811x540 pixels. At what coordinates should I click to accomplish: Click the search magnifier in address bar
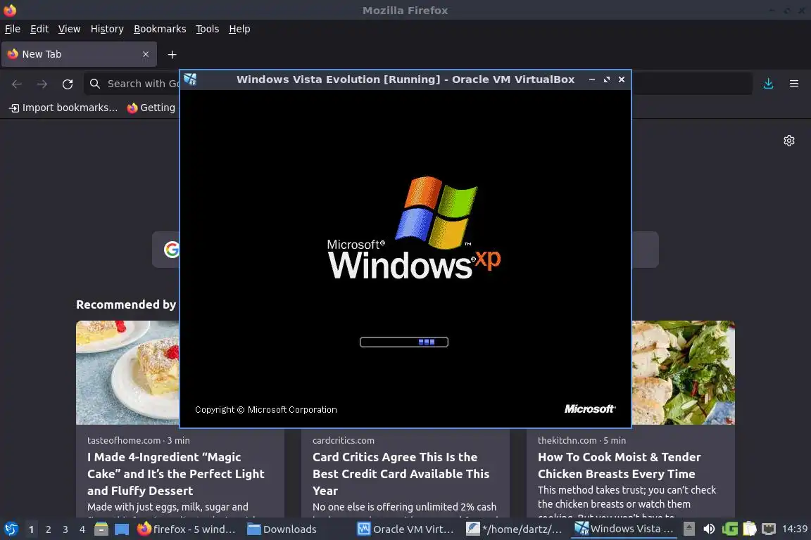[94, 84]
